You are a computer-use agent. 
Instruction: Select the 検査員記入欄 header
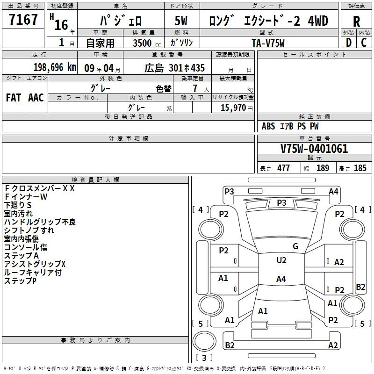tap(95, 180)
